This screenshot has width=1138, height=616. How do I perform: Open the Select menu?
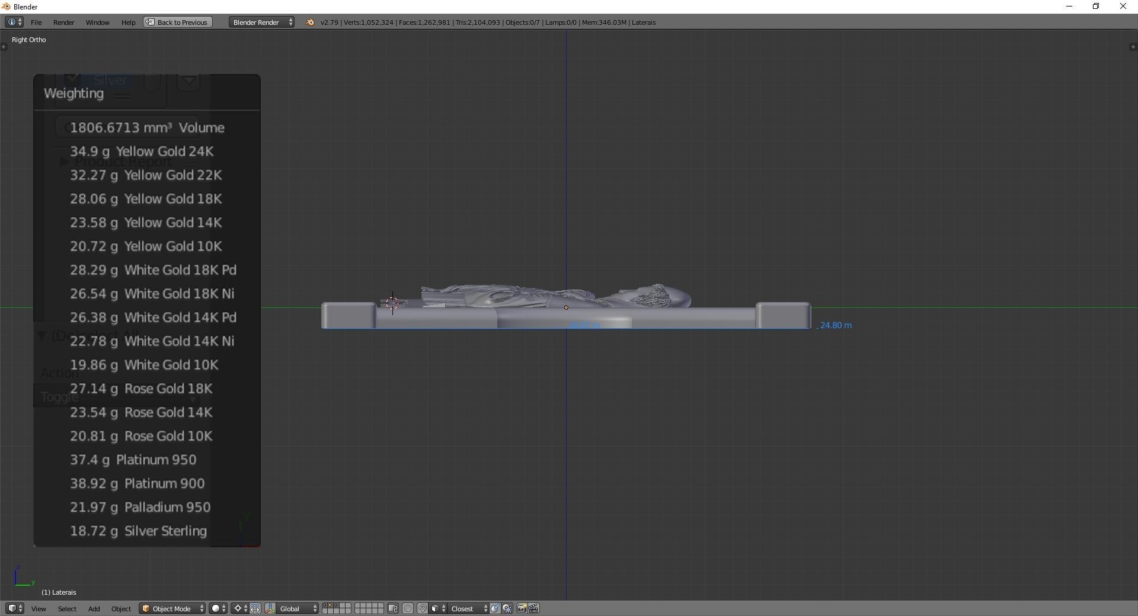click(67, 609)
